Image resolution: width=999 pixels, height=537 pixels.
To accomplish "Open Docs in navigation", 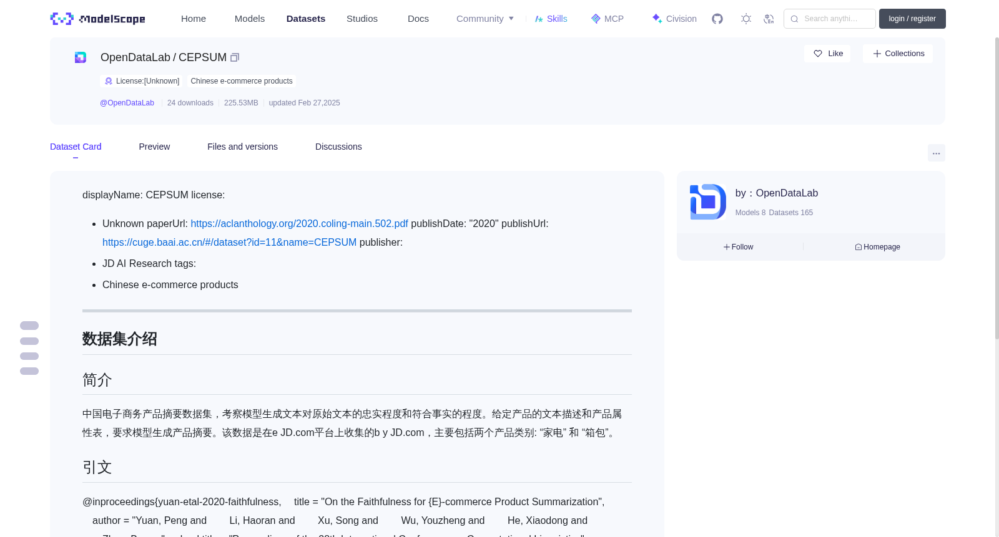I will pyautogui.click(x=418, y=19).
